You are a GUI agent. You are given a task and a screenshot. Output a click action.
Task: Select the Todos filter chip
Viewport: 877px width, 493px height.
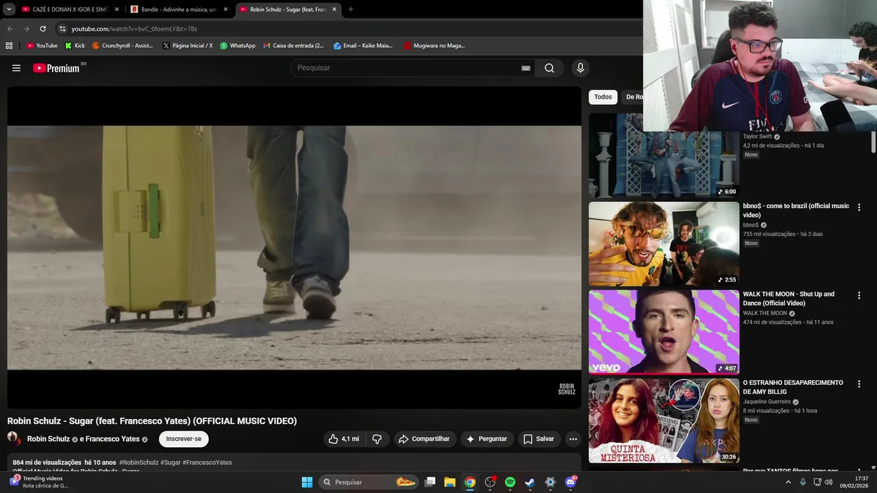(x=603, y=97)
